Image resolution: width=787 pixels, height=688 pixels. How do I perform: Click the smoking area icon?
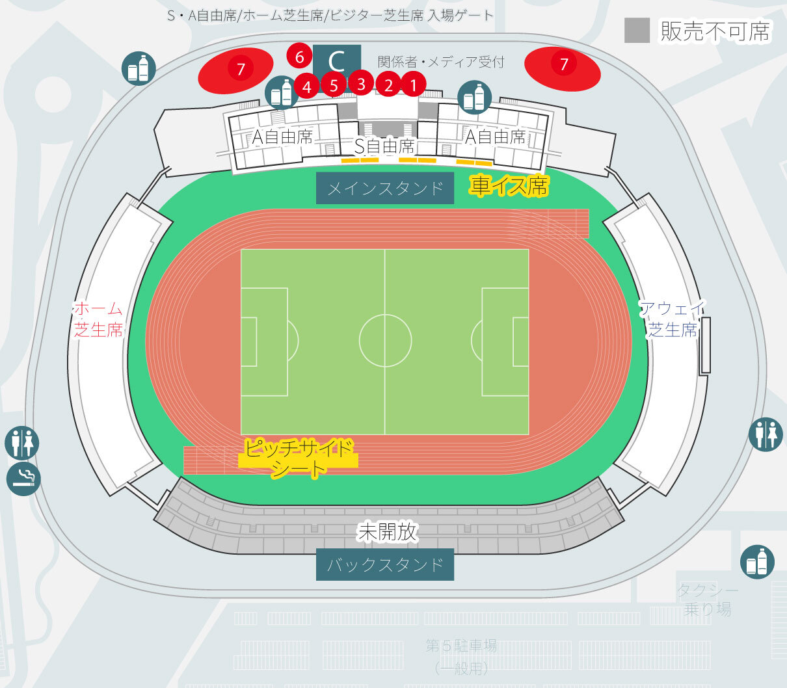click(x=23, y=479)
